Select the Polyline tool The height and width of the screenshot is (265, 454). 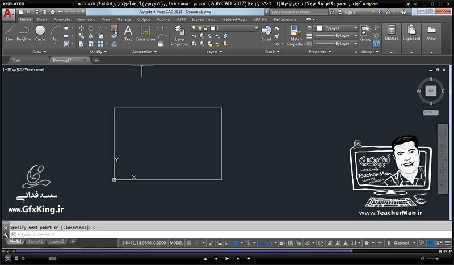pos(23,33)
